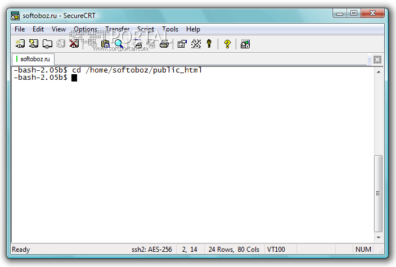This screenshot has height=267, width=396.
Task: Open the Edit menu
Action: point(38,29)
